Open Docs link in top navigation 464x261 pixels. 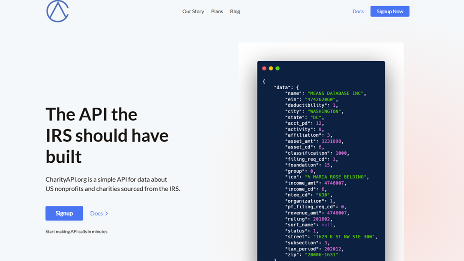[358, 11]
